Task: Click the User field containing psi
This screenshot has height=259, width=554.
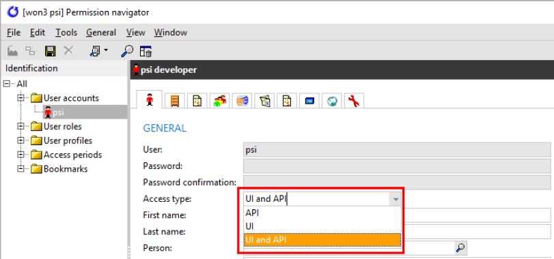Action: 397,150
